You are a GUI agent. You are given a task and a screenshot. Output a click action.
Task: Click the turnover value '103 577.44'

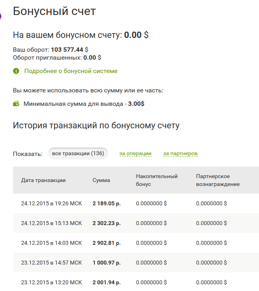(67, 49)
